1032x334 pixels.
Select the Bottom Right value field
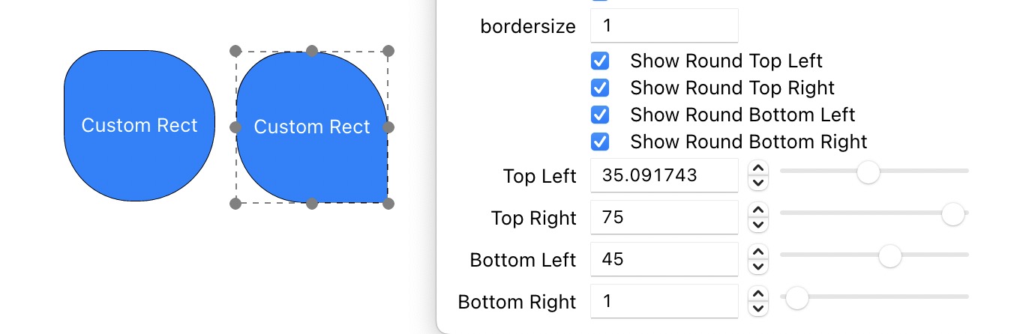[664, 302]
